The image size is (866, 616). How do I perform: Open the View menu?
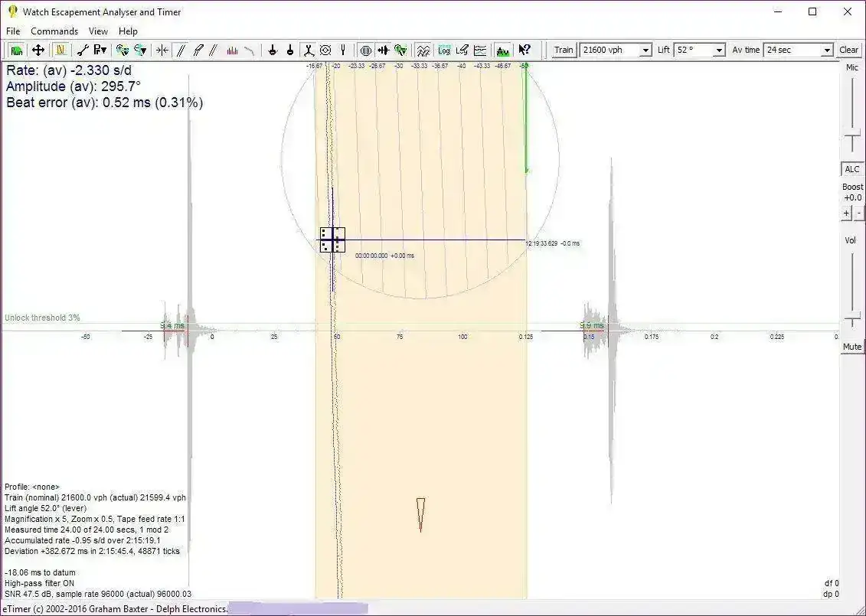(x=98, y=31)
